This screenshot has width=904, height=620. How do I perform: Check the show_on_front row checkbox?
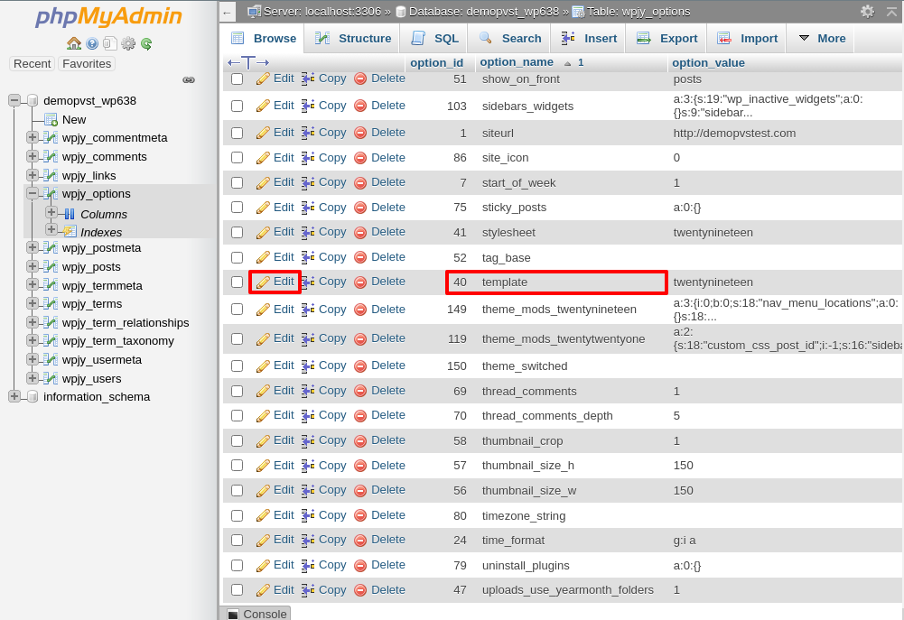(x=237, y=79)
